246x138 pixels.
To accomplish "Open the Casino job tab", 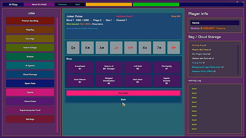I will 30,92.
